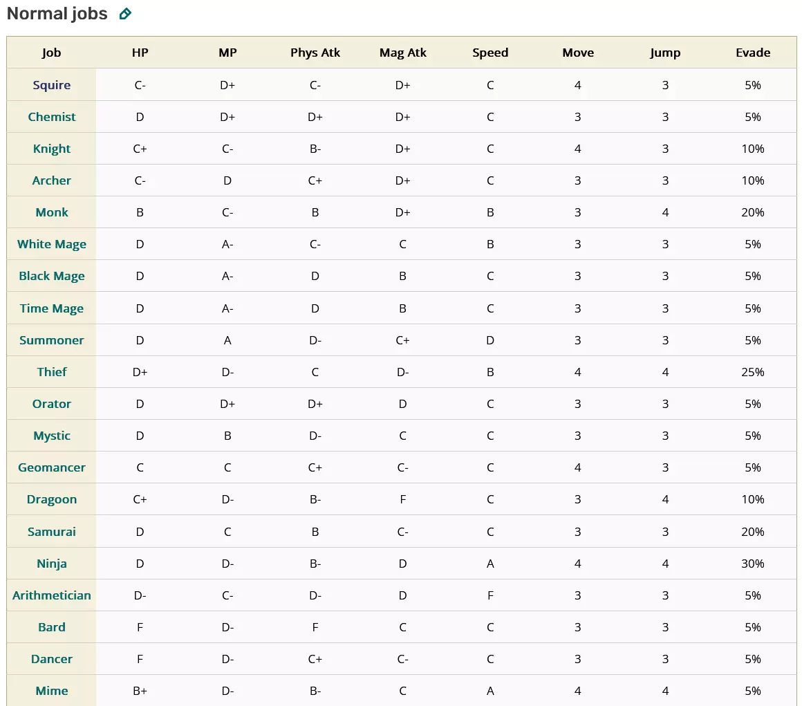Image resolution: width=802 pixels, height=706 pixels.
Task: Open the Black Mage link
Action: tap(52, 276)
